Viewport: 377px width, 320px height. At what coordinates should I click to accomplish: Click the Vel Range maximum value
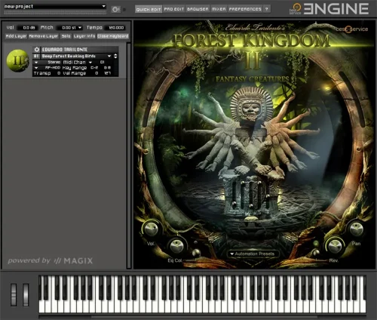[x=107, y=73]
